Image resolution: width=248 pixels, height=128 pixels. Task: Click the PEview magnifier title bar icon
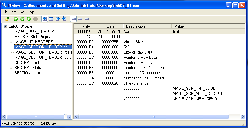coord(4,5)
